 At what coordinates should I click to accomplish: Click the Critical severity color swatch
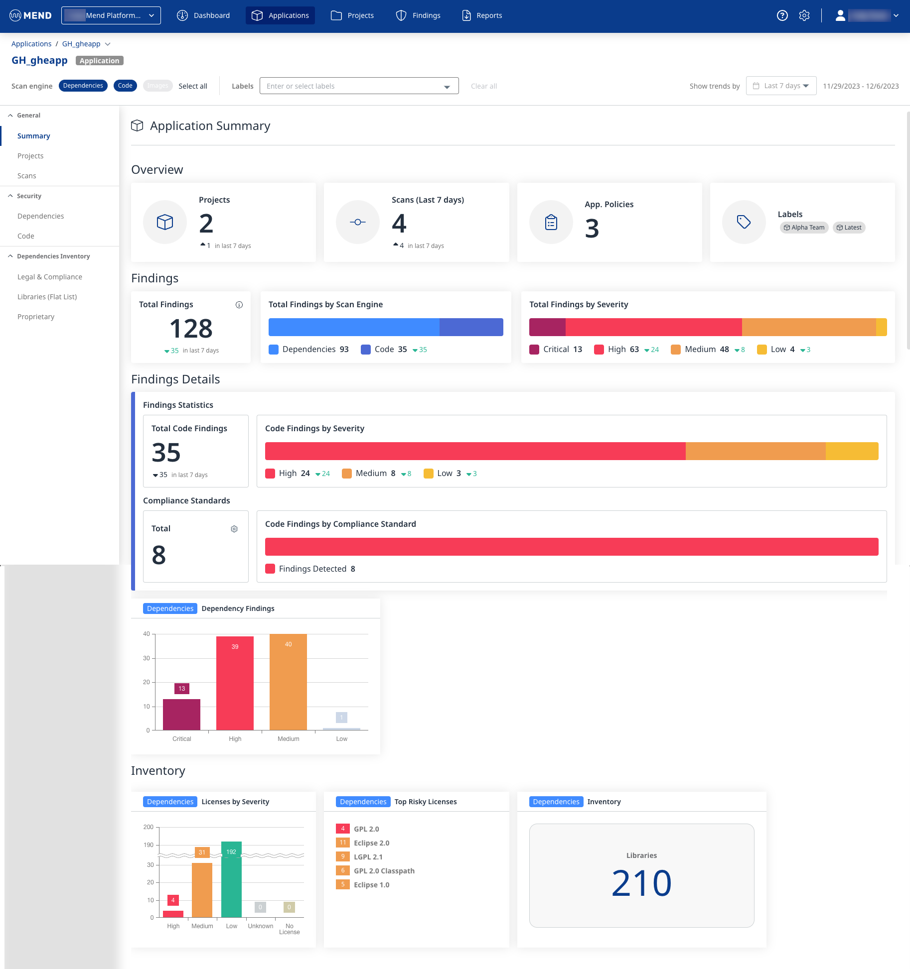pyautogui.click(x=534, y=350)
